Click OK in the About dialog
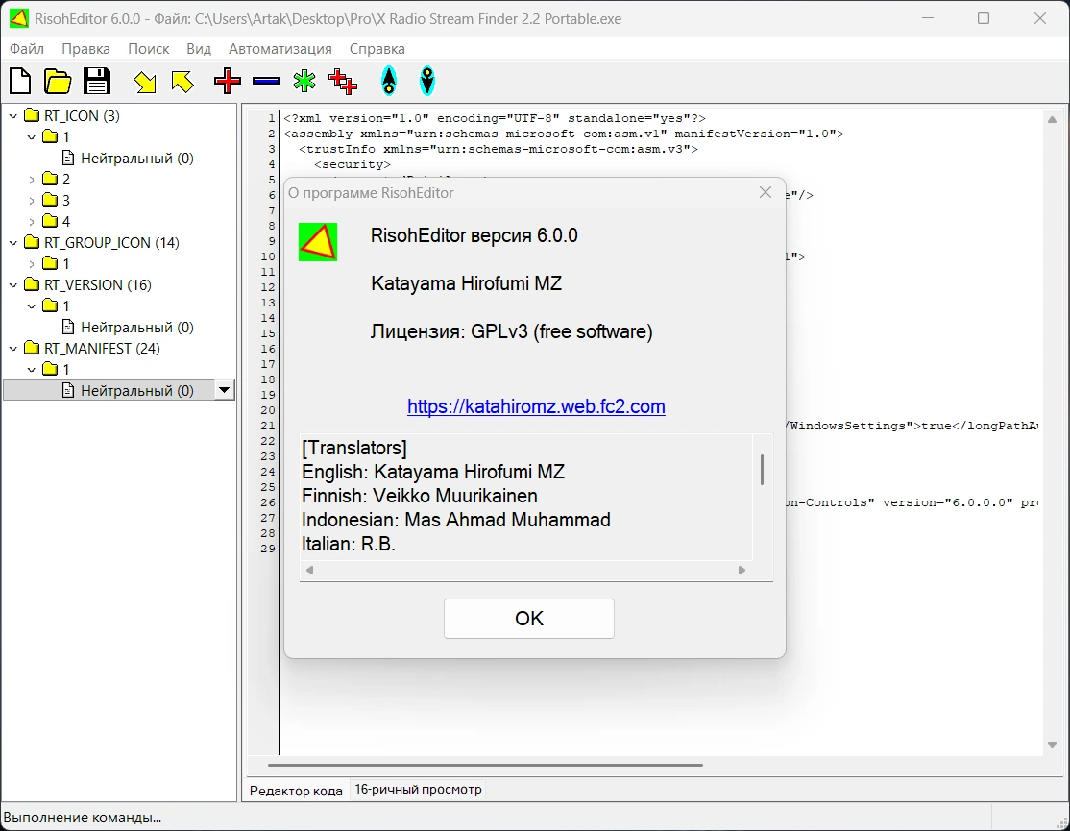Image resolution: width=1070 pixels, height=831 pixels. pos(529,619)
